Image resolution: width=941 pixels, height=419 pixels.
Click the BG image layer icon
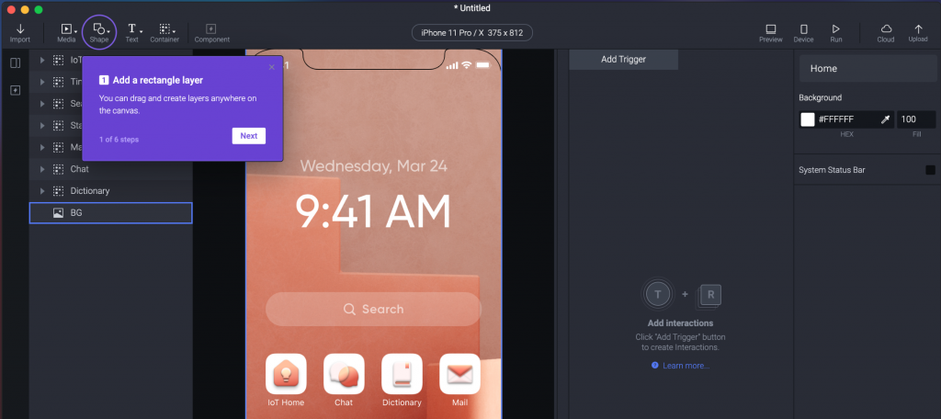tap(58, 212)
